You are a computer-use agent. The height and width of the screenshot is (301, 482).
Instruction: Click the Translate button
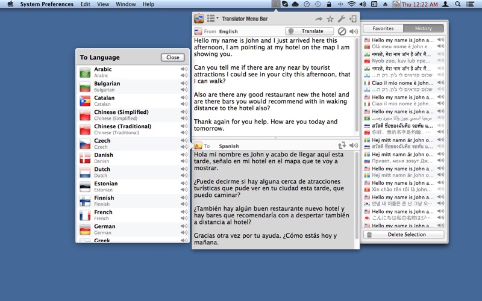309,31
